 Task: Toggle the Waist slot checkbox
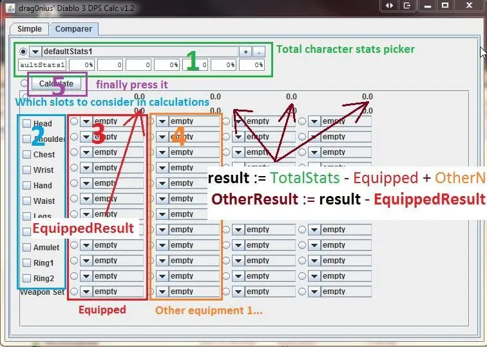26,201
